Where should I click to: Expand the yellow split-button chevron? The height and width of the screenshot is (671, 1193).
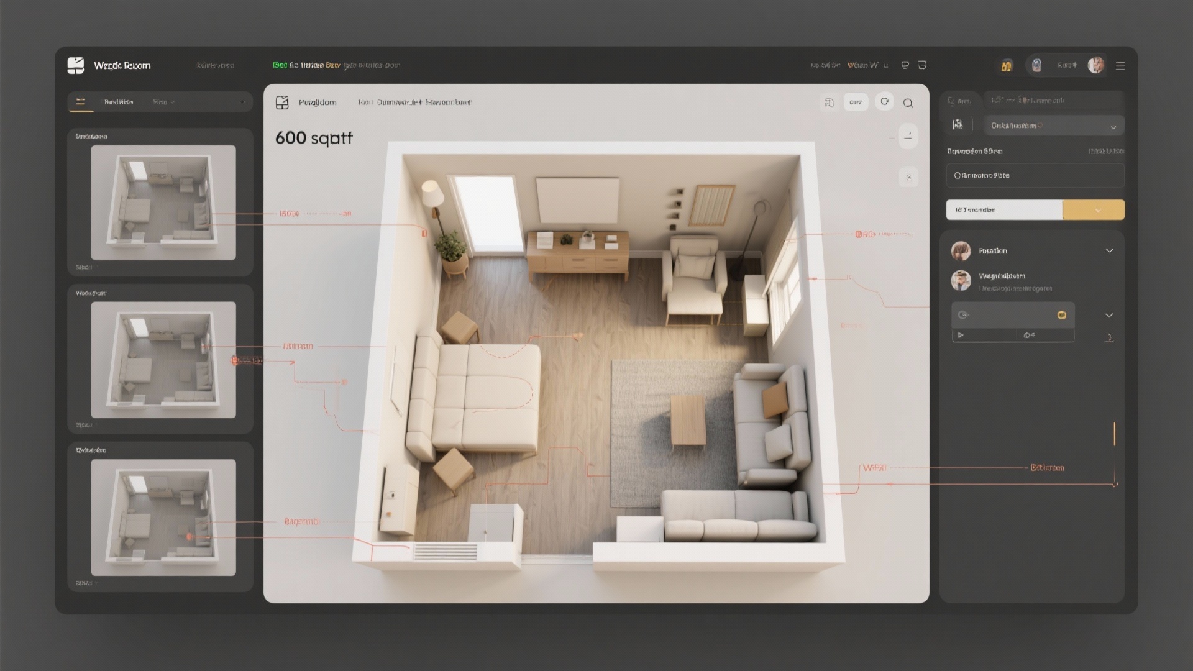click(x=1097, y=210)
